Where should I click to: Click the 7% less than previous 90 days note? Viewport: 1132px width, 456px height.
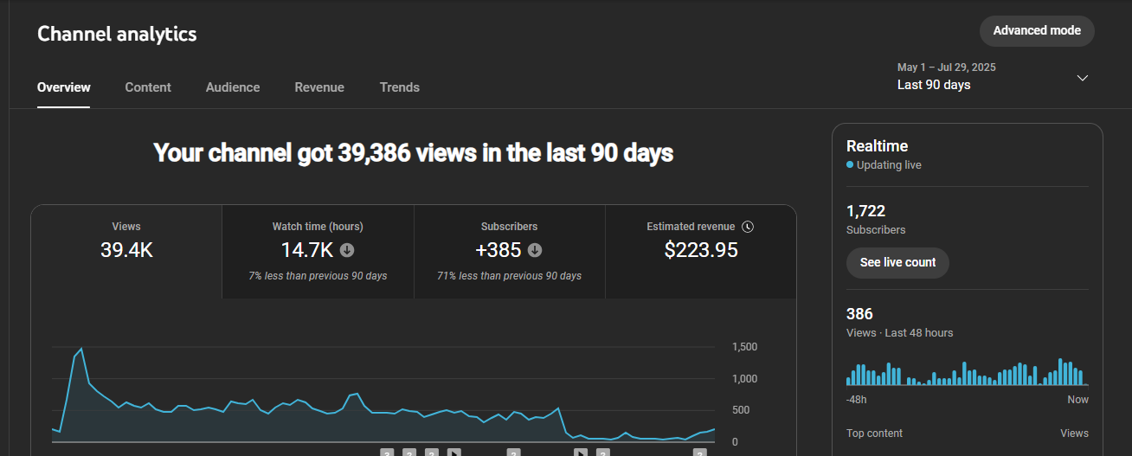pyautogui.click(x=318, y=276)
